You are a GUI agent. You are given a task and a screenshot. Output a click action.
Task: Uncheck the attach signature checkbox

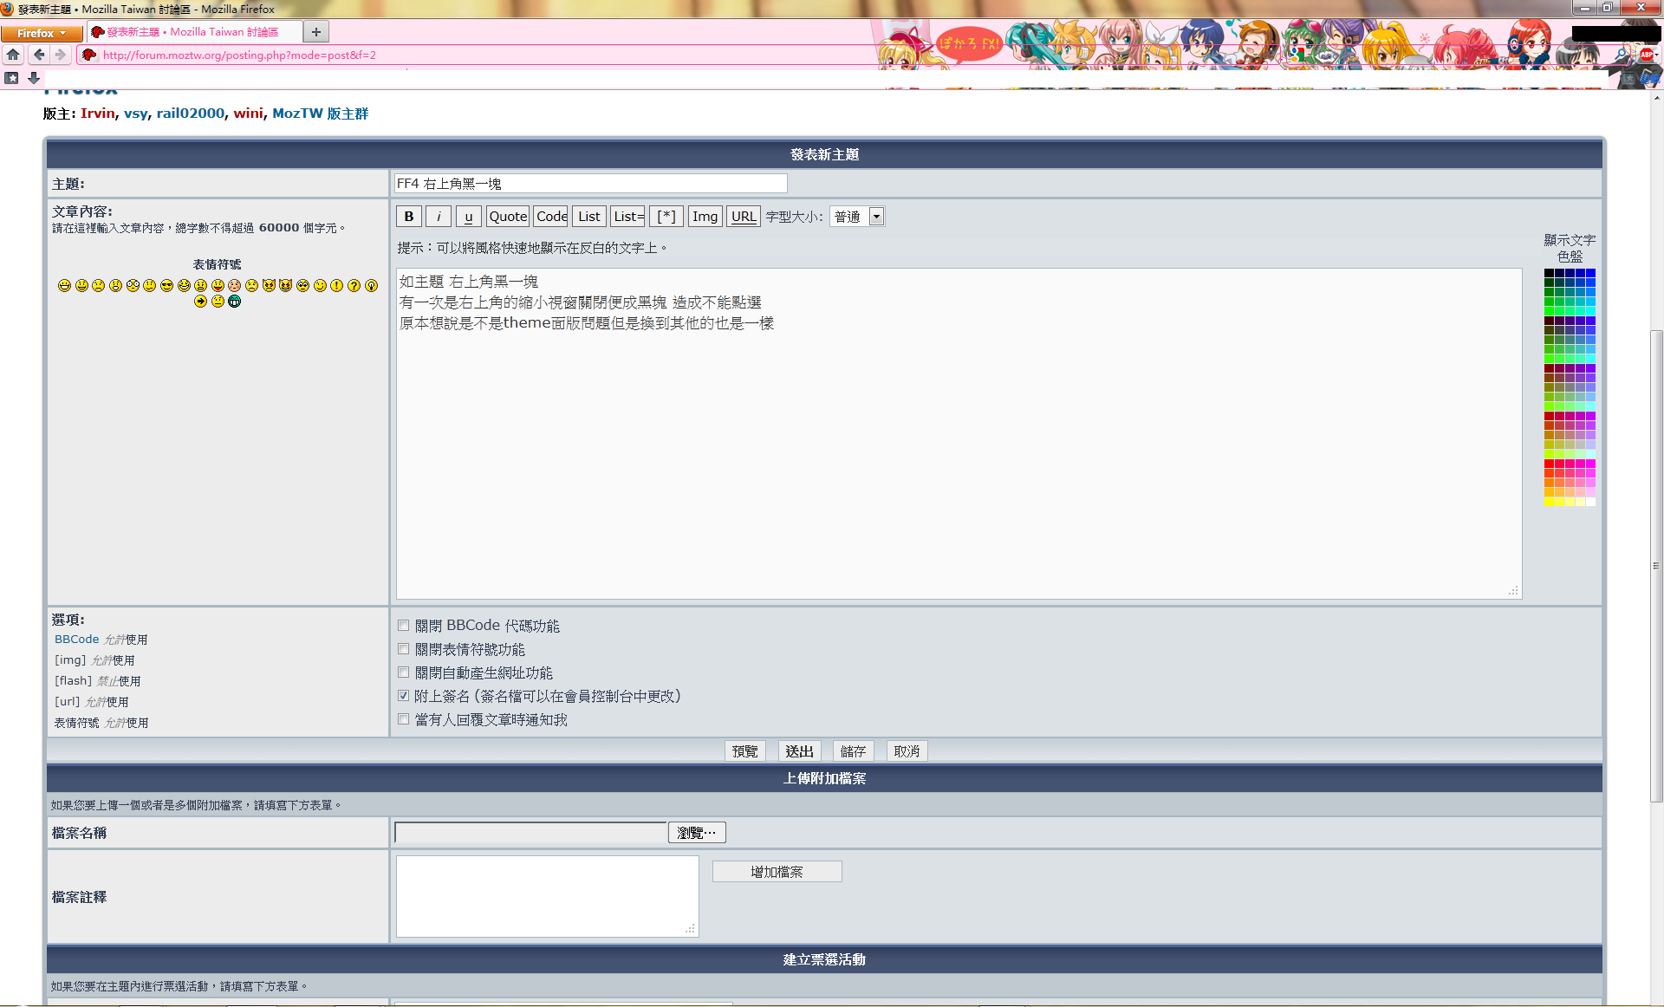pyautogui.click(x=404, y=696)
